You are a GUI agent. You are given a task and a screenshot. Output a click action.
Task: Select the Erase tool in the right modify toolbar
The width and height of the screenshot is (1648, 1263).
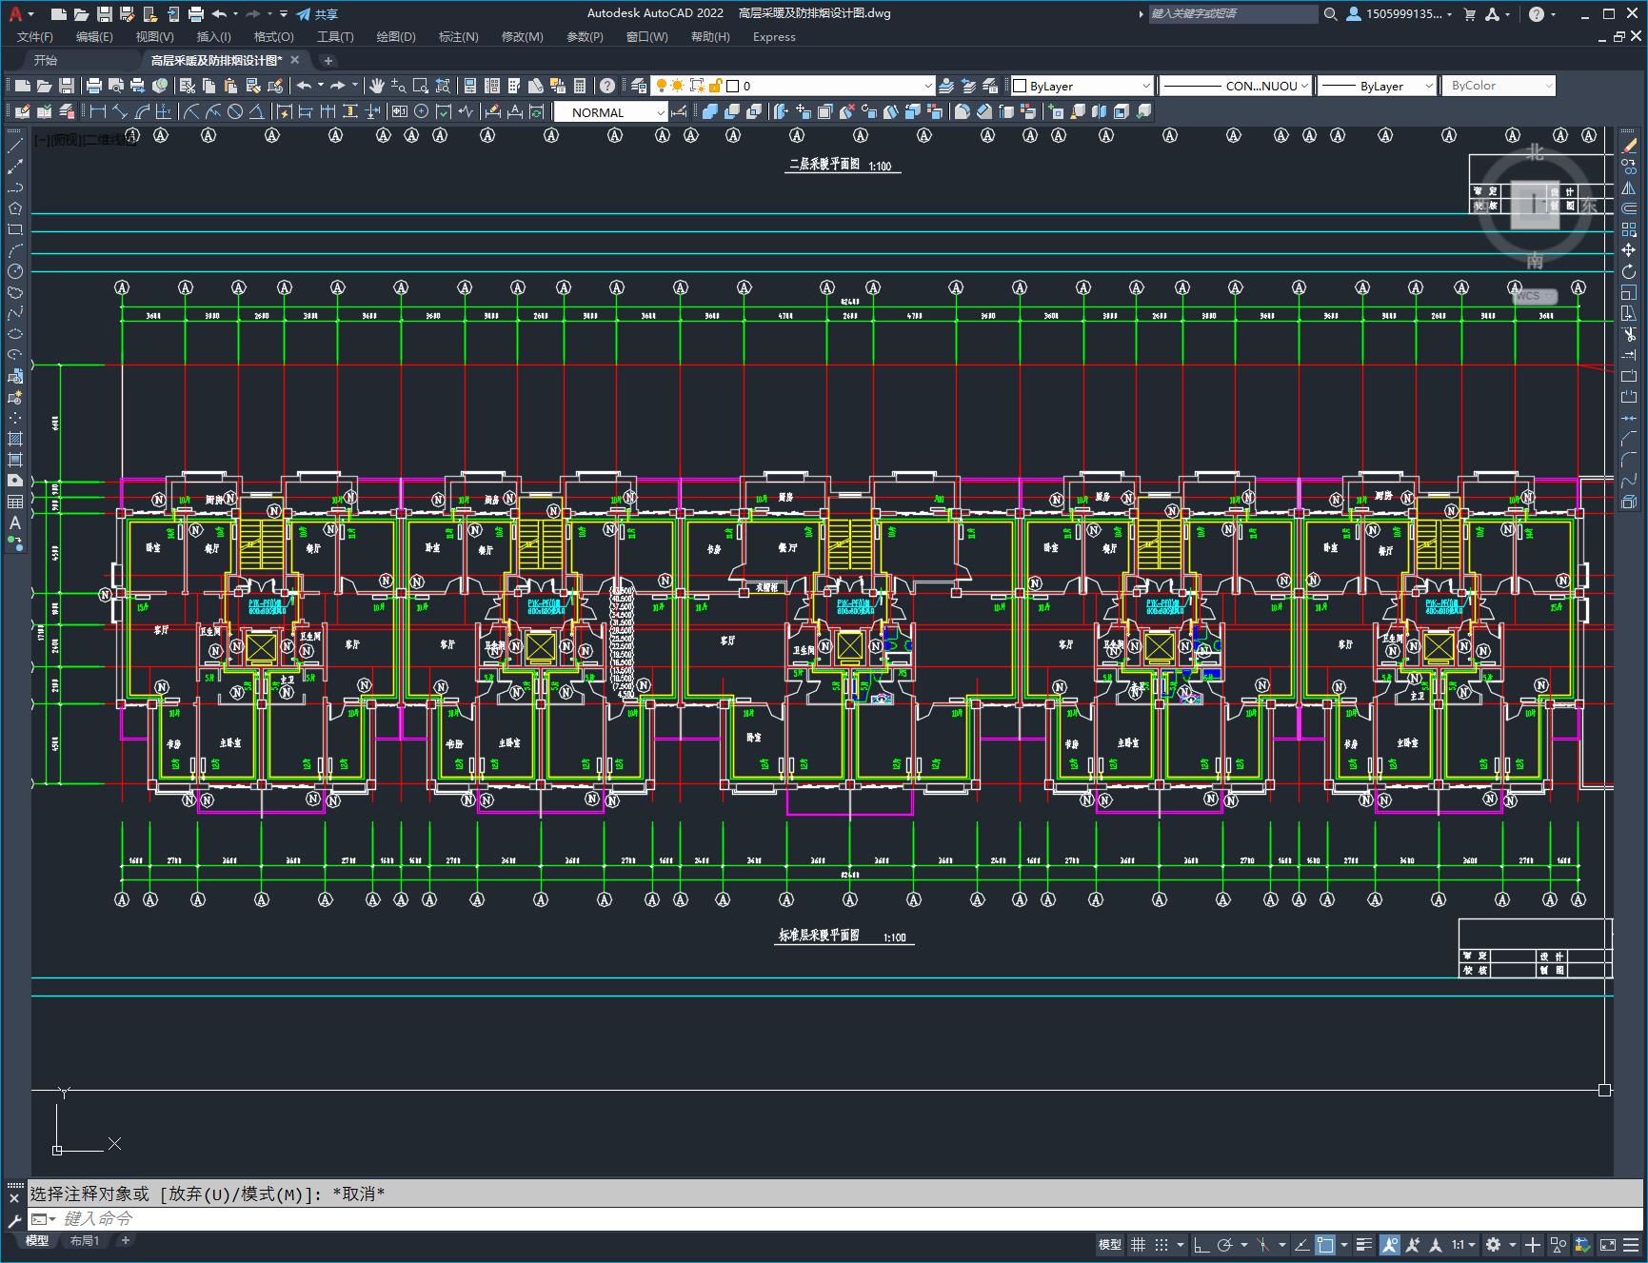[x=1629, y=146]
